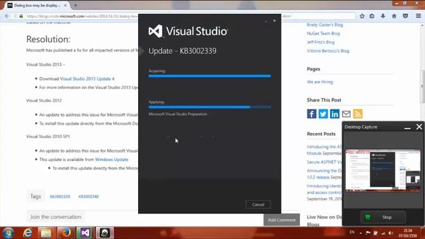Image resolution: width=425 pixels, height=239 pixels.
Task: Go to the Firefox home page icon
Action: coord(394,16)
